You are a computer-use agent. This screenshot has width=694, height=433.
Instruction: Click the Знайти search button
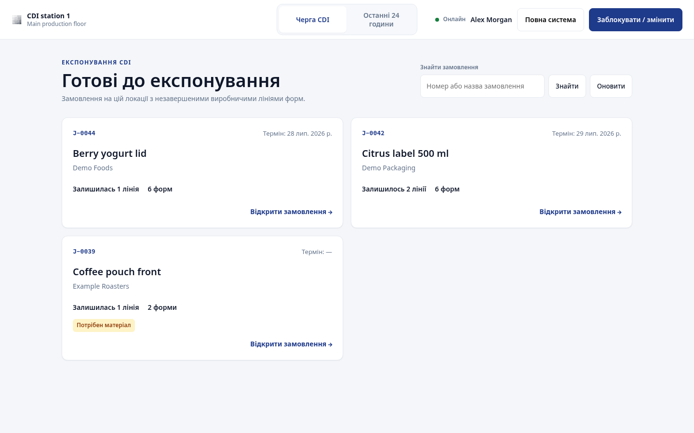[567, 86]
